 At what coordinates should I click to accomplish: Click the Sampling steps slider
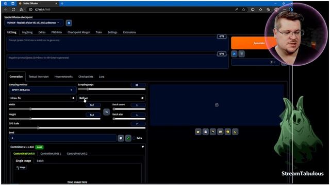(x=111, y=89)
